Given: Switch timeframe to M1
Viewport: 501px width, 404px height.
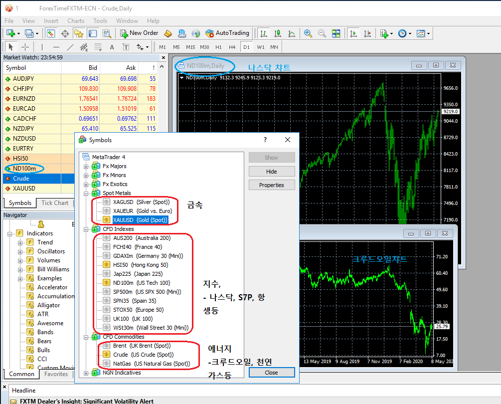Looking at the screenshot, I should pos(163,47).
